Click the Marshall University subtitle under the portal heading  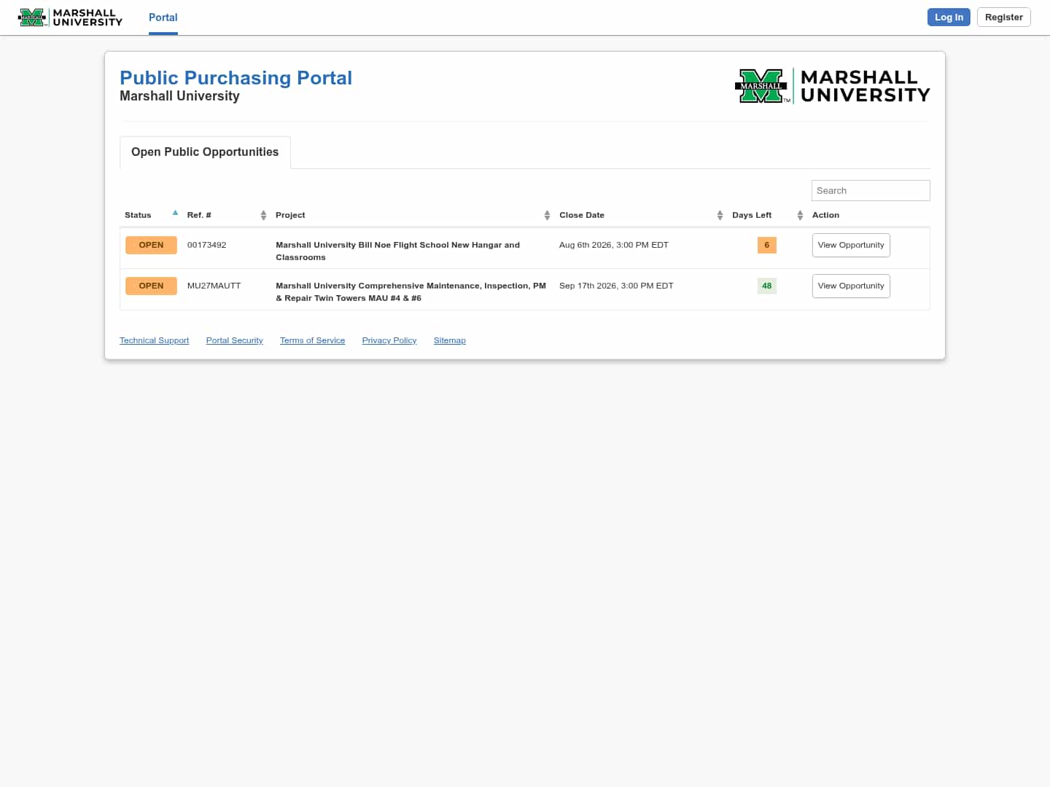click(179, 96)
